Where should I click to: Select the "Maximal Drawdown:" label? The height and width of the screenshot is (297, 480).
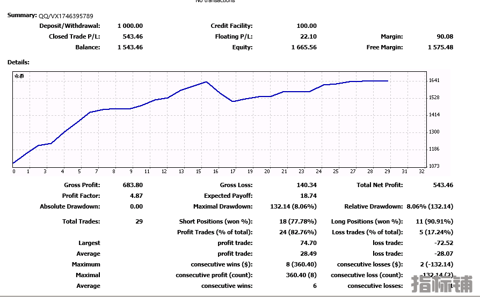click(x=223, y=206)
